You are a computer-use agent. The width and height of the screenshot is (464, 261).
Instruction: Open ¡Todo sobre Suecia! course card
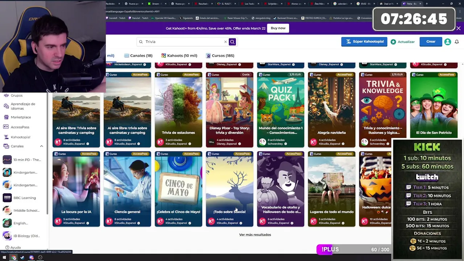coord(229,189)
